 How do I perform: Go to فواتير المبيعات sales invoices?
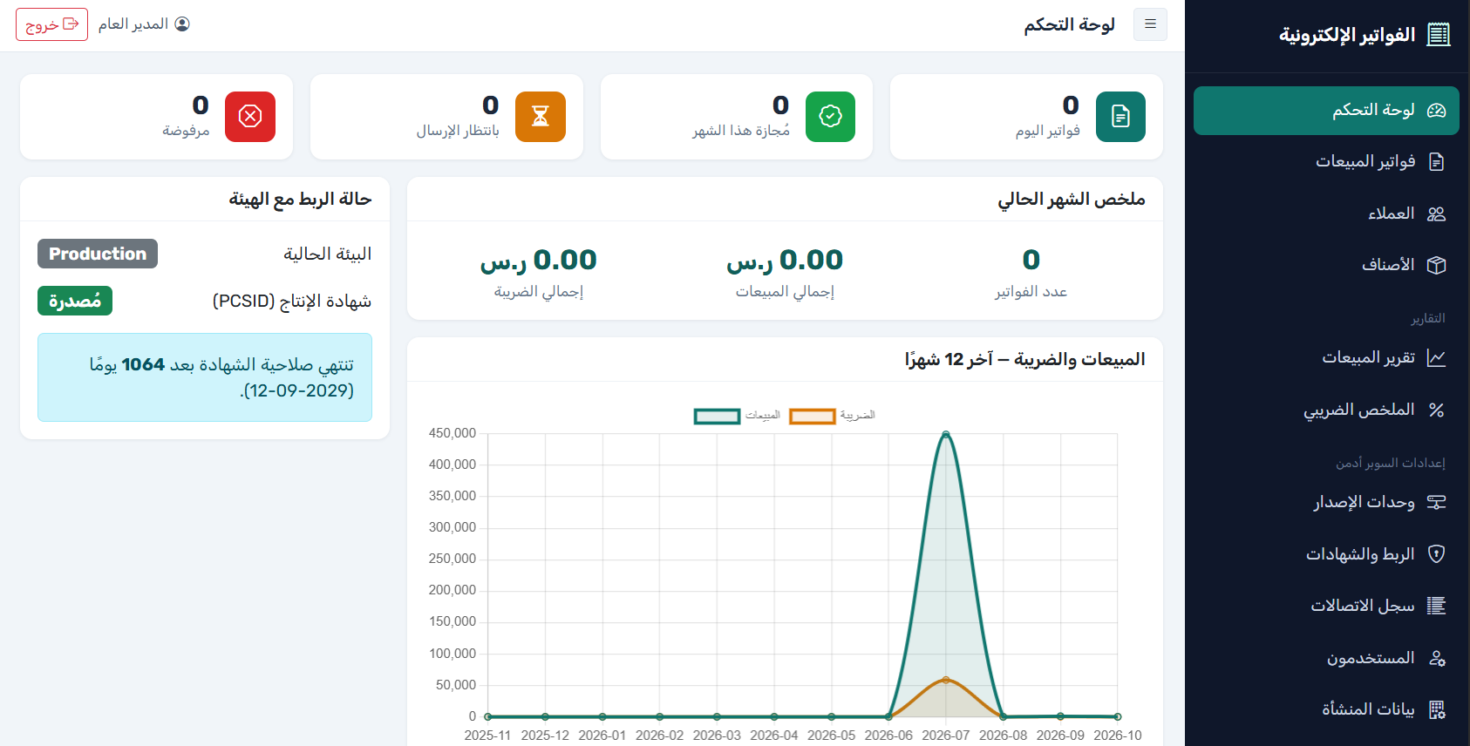[x=1326, y=162]
